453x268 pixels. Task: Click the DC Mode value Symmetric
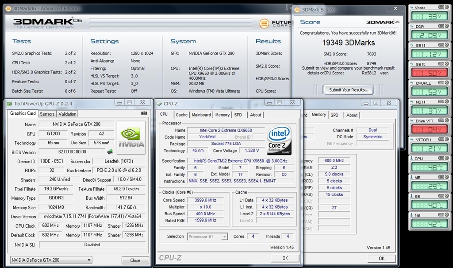372,137
